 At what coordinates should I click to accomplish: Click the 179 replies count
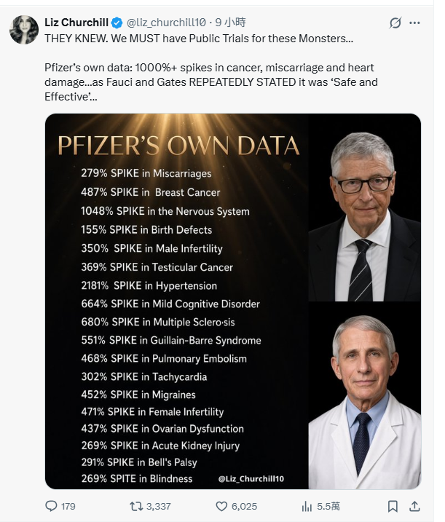tap(68, 507)
